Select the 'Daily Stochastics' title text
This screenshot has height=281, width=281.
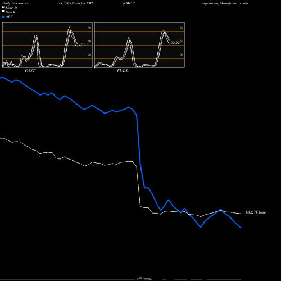(x=15, y=3)
